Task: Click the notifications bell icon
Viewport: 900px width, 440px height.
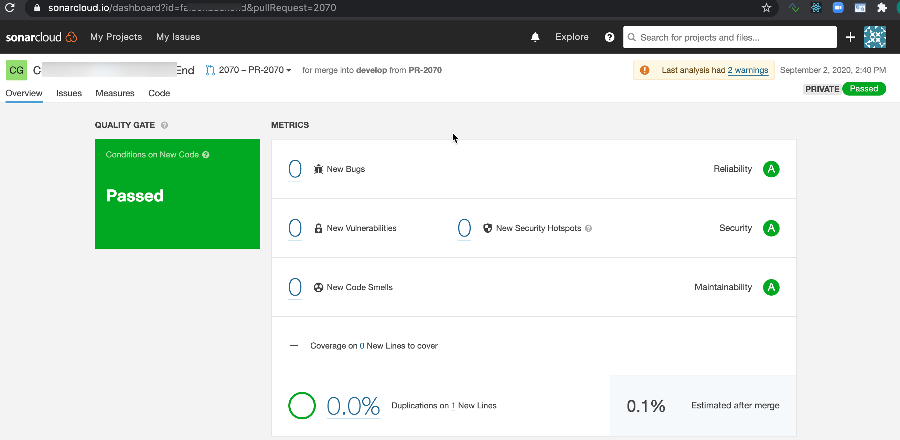Action: [535, 37]
